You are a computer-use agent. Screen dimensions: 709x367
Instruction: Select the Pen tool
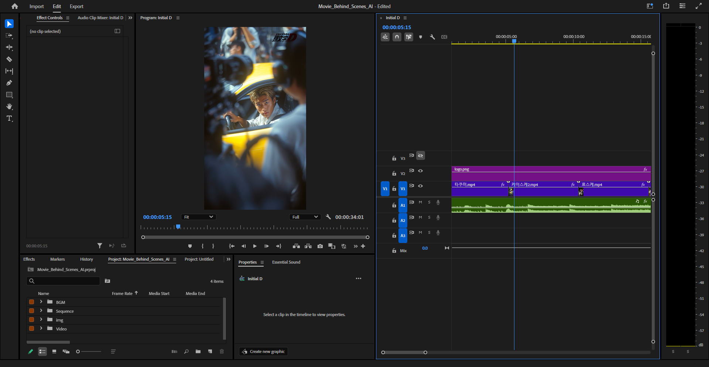point(9,83)
